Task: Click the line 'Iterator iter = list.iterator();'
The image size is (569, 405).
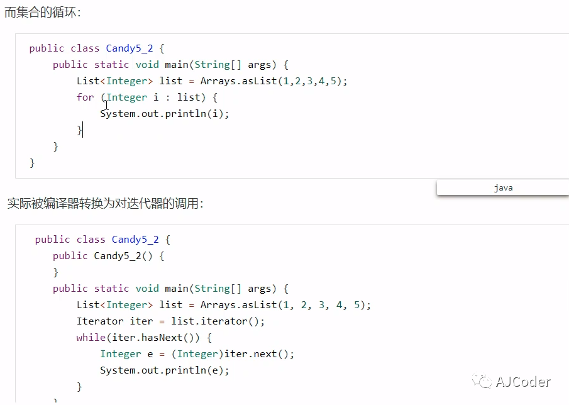Action: 170,321
